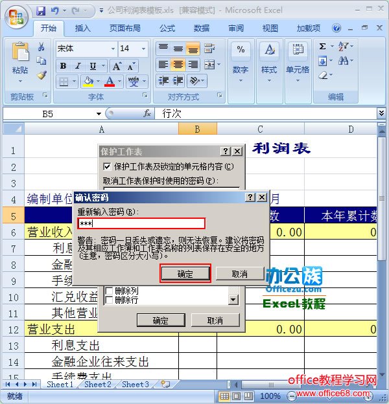Choose fill color yellow bucket

click(x=88, y=82)
